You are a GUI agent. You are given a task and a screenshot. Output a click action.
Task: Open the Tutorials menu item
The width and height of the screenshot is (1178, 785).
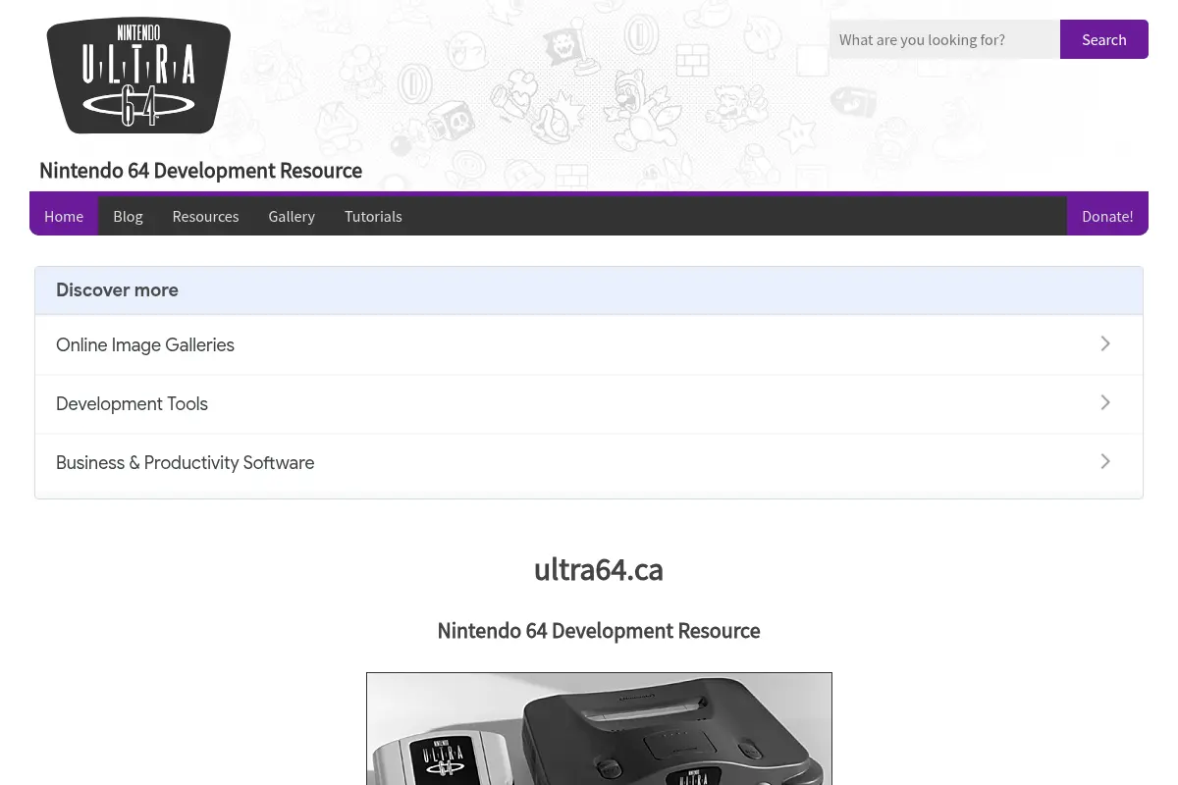pyautogui.click(x=373, y=216)
